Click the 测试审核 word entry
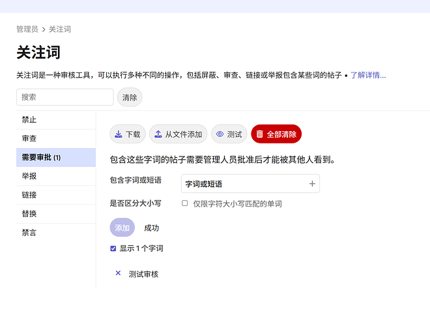This screenshot has width=430, height=326. click(x=143, y=274)
